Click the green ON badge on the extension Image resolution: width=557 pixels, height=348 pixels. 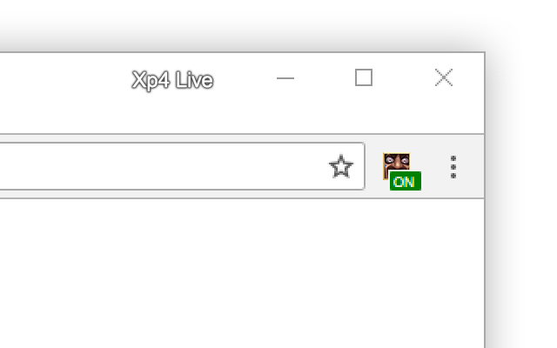(x=406, y=181)
